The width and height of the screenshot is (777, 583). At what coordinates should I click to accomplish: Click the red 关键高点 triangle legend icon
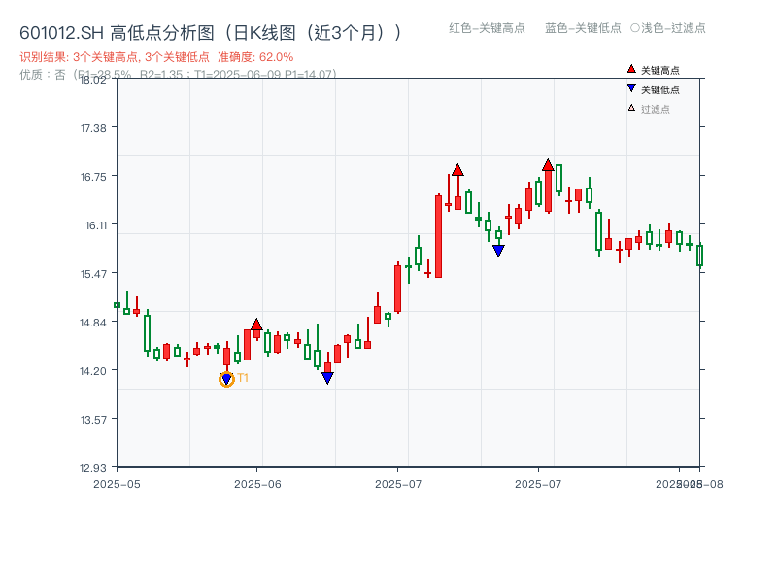click(631, 69)
